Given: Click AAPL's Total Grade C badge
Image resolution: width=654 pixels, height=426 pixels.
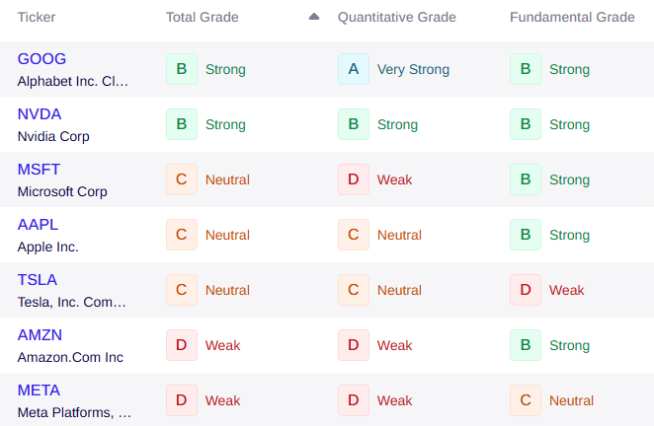Looking at the screenshot, I should tap(181, 235).
